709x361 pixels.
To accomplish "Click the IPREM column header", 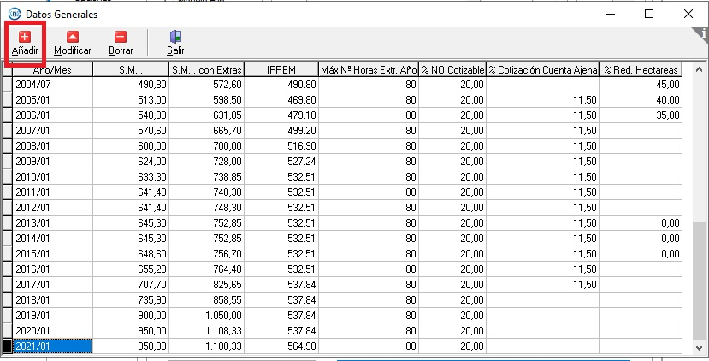I will point(281,69).
